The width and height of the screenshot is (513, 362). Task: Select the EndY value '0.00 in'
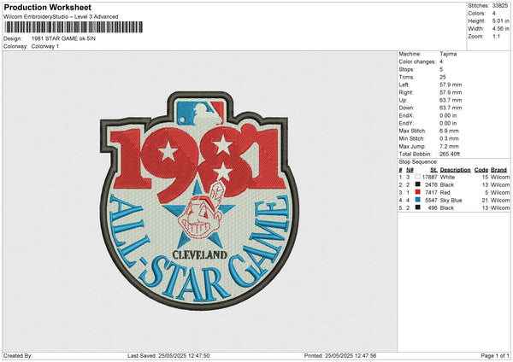tap(448, 123)
